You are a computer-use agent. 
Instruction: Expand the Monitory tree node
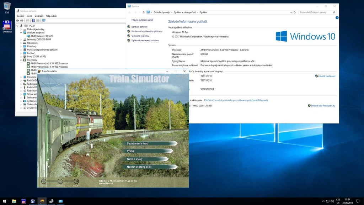(x=21, y=46)
